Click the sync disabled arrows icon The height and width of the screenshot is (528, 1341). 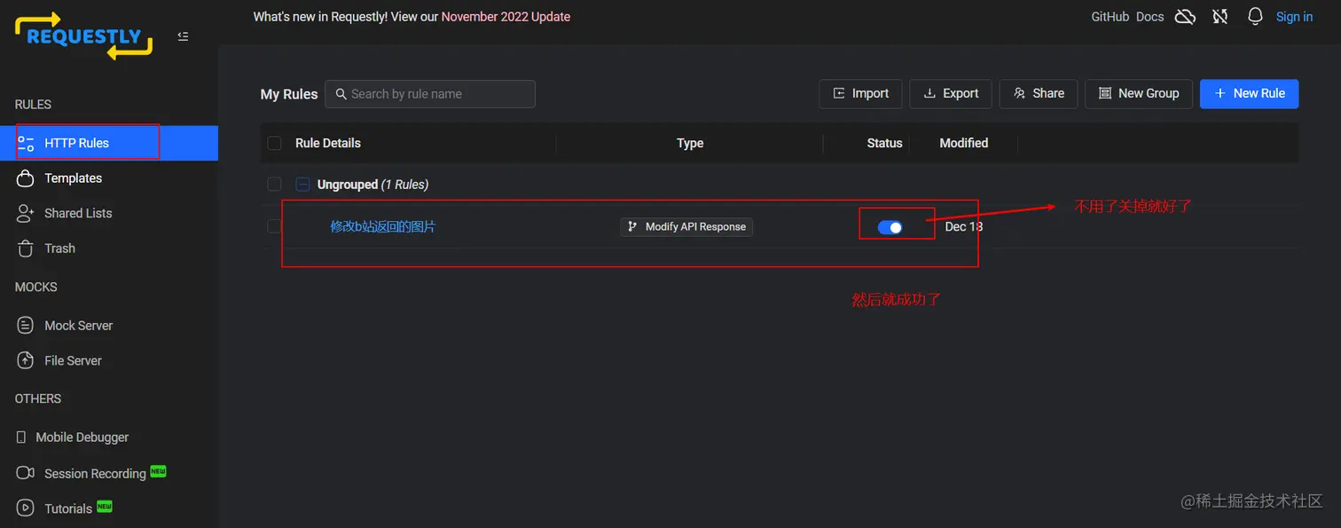pyautogui.click(x=1220, y=17)
